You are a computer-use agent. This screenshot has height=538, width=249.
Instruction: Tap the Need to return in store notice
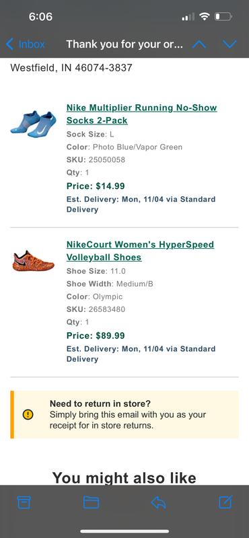(x=124, y=414)
